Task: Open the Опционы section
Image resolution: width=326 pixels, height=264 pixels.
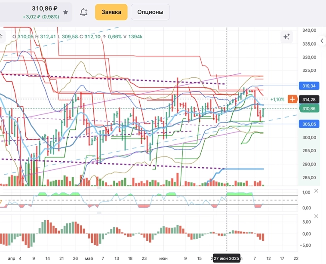Action: 150,12
